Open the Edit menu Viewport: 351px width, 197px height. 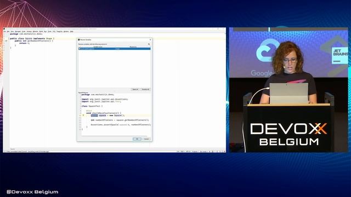8,32
